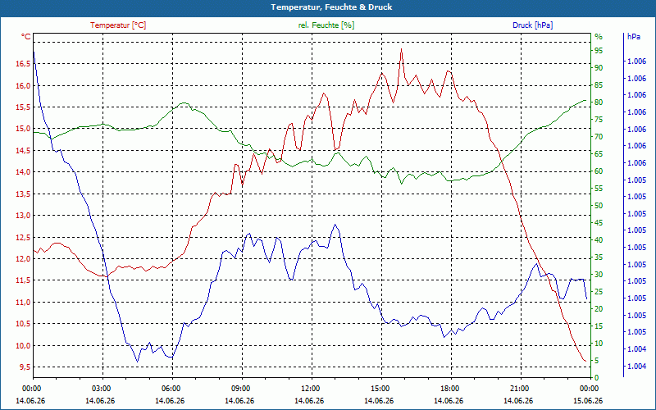The image size is (656, 410).
Task: Click the 21:00 time axis label
Action: (518, 389)
